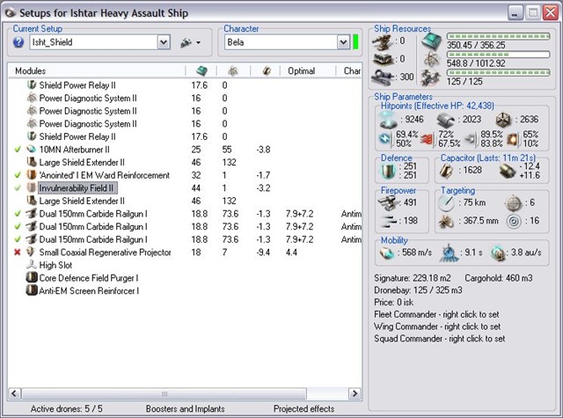Click the drone bandwidth icon
The image size is (563, 418).
tap(431, 77)
